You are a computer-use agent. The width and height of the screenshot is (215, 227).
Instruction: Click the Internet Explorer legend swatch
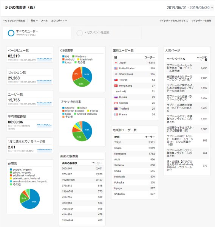pos(63,111)
